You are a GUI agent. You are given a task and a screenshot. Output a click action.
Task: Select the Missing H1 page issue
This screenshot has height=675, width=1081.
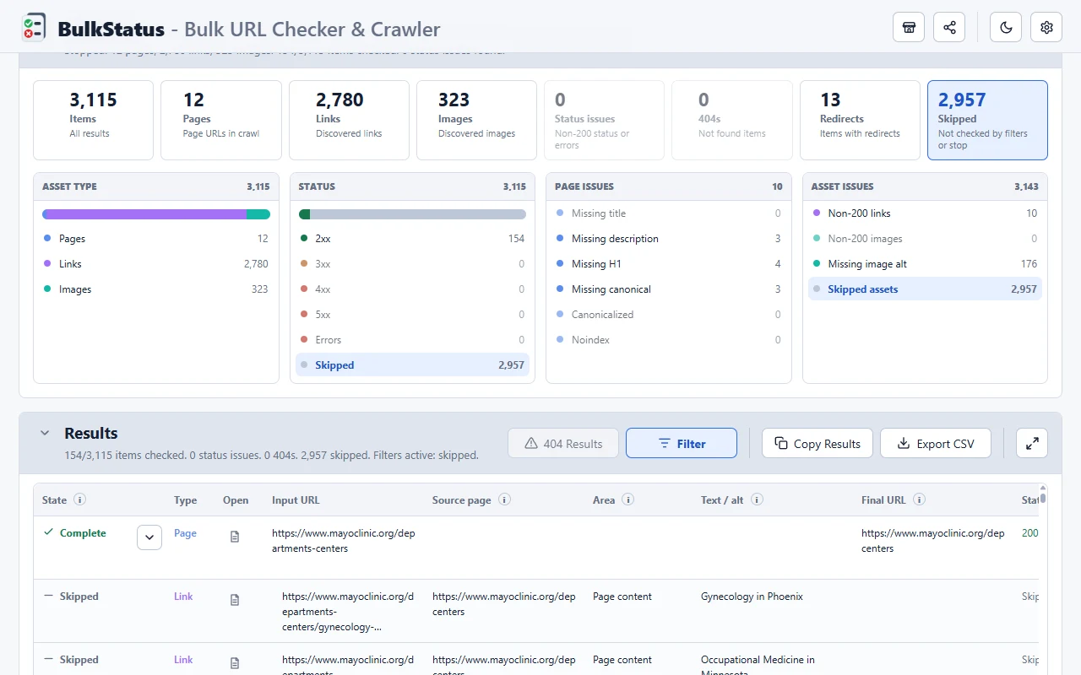[669, 263]
